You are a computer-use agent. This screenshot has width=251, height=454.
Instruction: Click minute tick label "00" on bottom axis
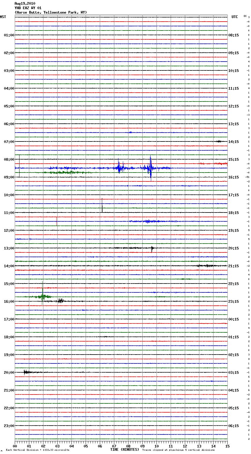point(15,446)
